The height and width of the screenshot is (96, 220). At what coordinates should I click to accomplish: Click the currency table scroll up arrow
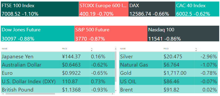116,49
